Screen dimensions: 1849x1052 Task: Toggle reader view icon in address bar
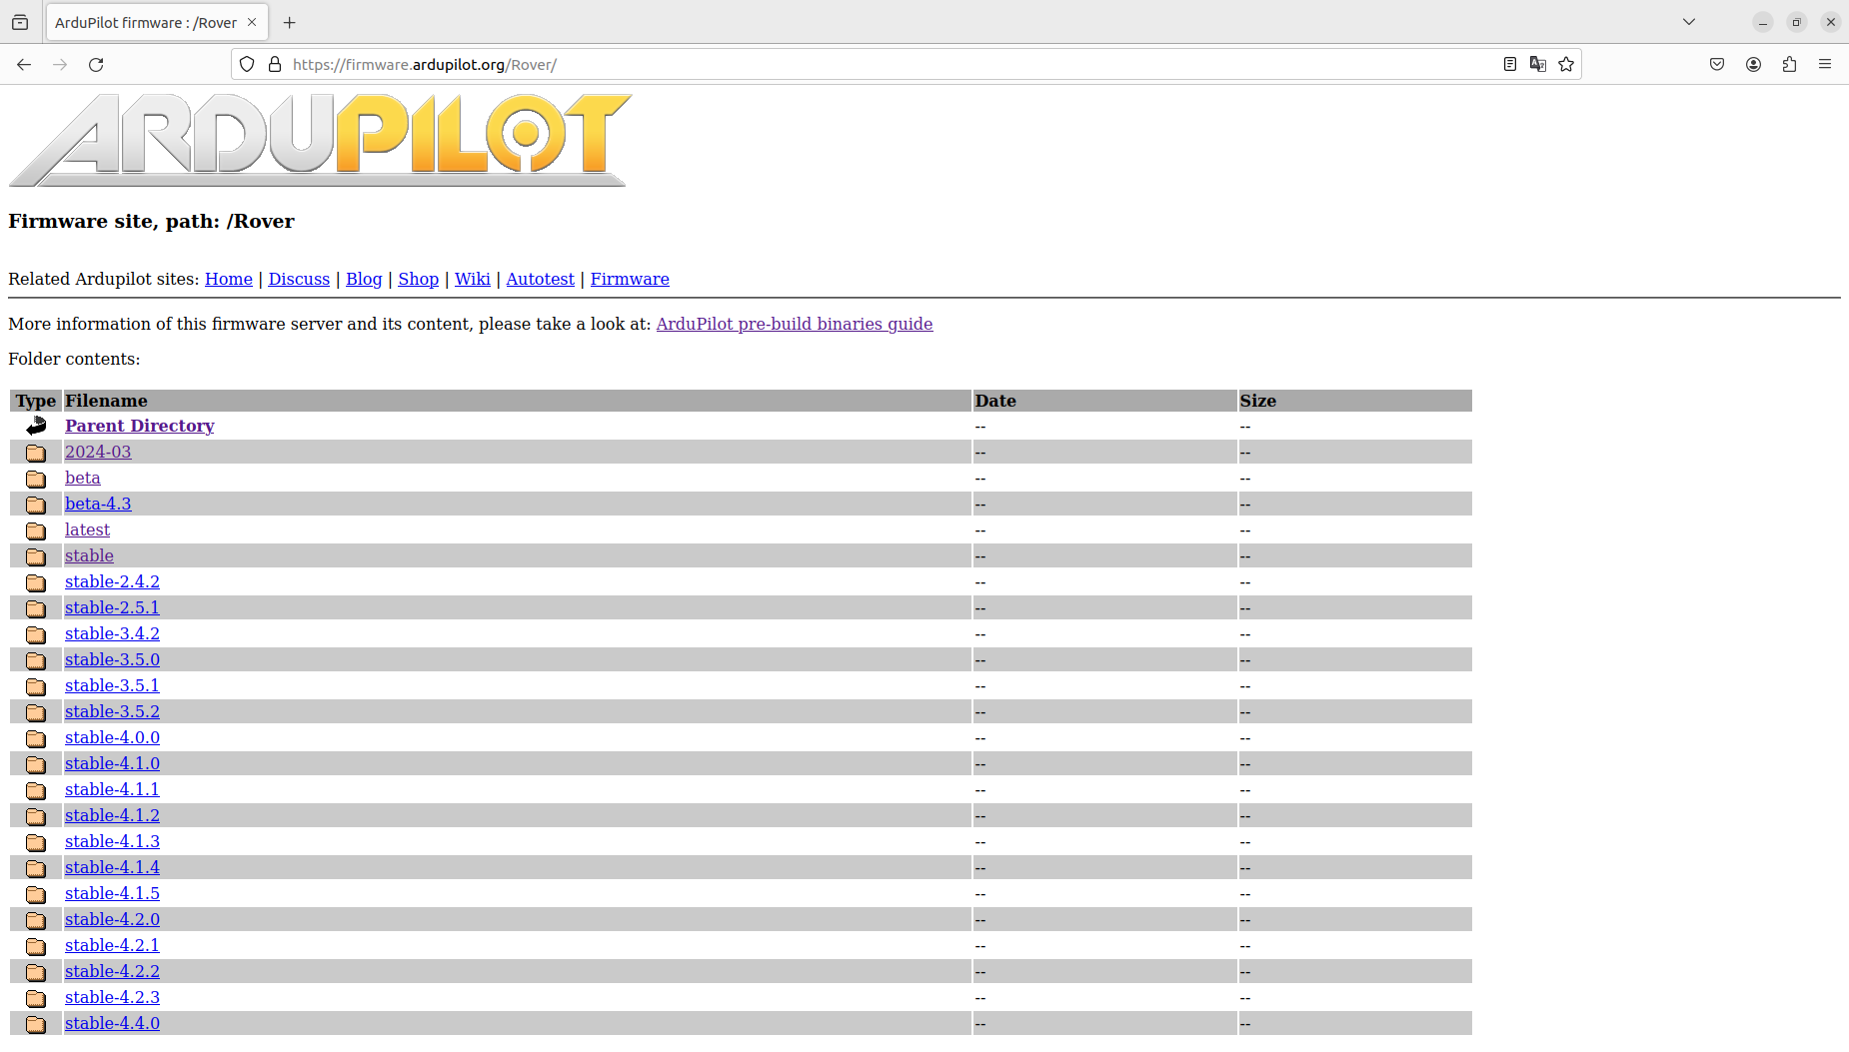click(1510, 65)
